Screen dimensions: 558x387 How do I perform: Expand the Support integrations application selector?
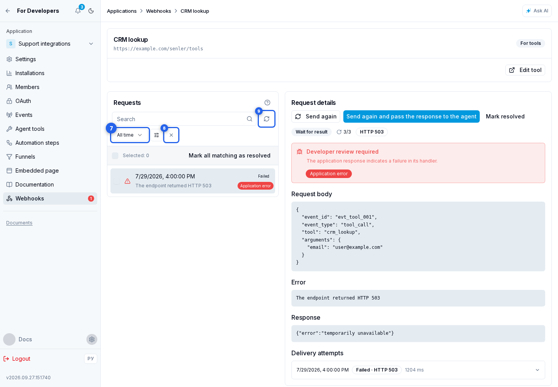tap(50, 44)
